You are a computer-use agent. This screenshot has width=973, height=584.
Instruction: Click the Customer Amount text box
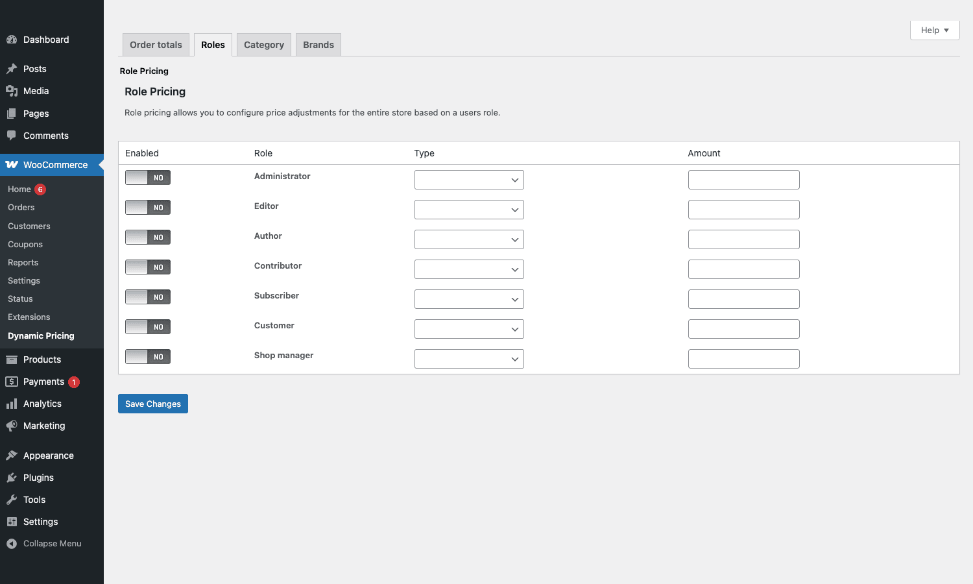pyautogui.click(x=744, y=329)
